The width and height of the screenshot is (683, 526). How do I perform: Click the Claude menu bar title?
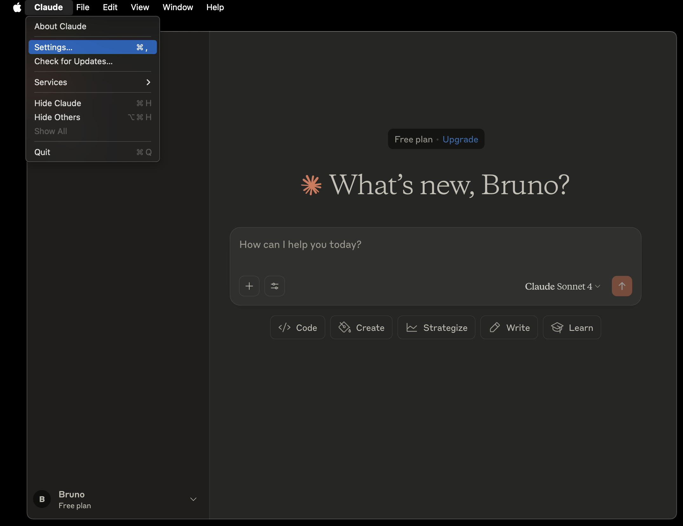(x=49, y=7)
